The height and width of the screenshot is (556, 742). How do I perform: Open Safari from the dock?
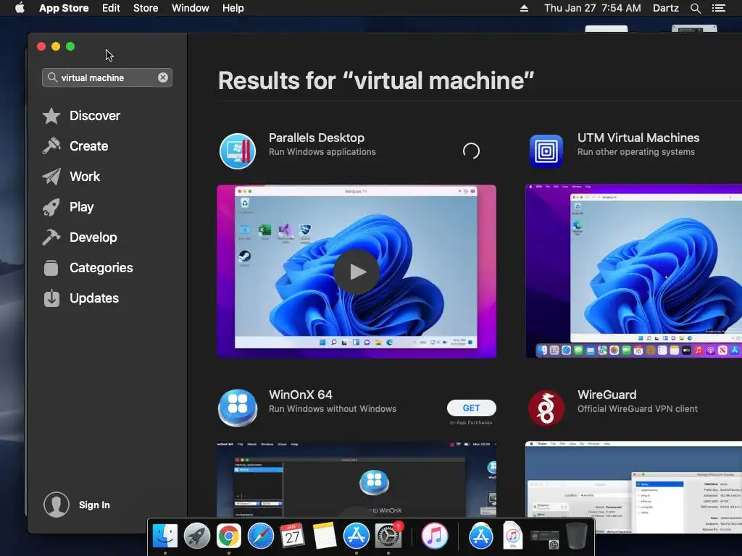(261, 536)
